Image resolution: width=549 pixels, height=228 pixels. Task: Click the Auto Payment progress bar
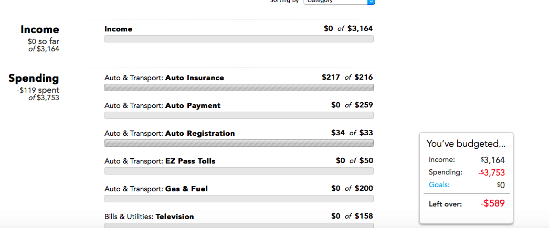239,115
